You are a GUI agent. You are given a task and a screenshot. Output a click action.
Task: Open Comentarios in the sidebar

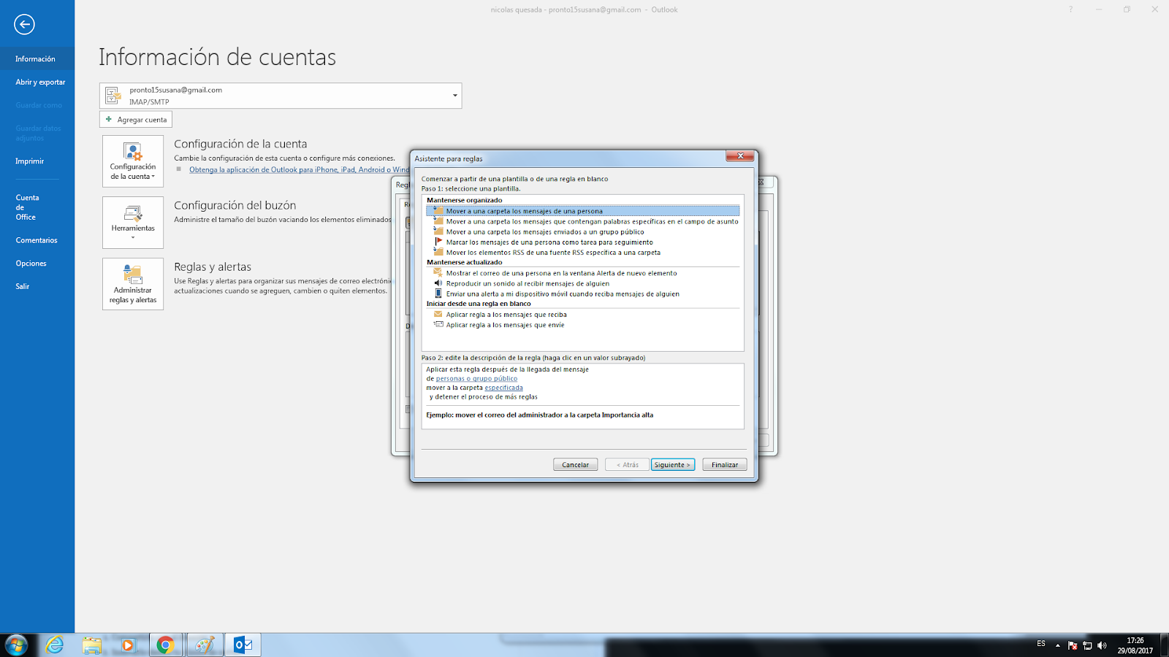pos(37,240)
